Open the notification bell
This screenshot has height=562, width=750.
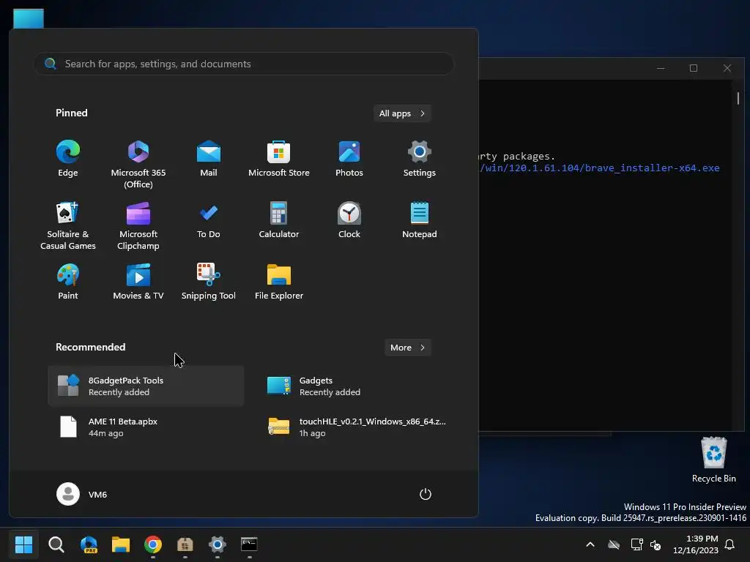730,544
